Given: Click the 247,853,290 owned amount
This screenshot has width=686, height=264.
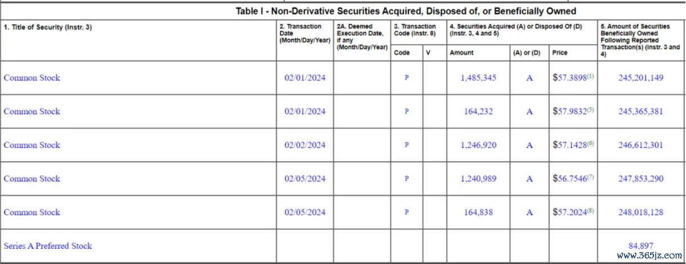Looking at the screenshot, I should [640, 179].
